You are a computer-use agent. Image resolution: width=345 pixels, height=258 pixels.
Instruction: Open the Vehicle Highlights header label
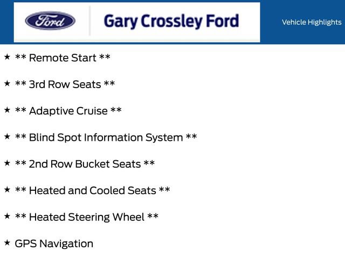pos(312,22)
